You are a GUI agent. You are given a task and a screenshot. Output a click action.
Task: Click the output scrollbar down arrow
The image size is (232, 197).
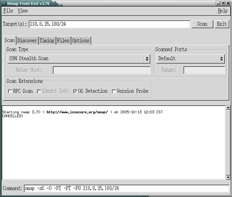point(228,177)
